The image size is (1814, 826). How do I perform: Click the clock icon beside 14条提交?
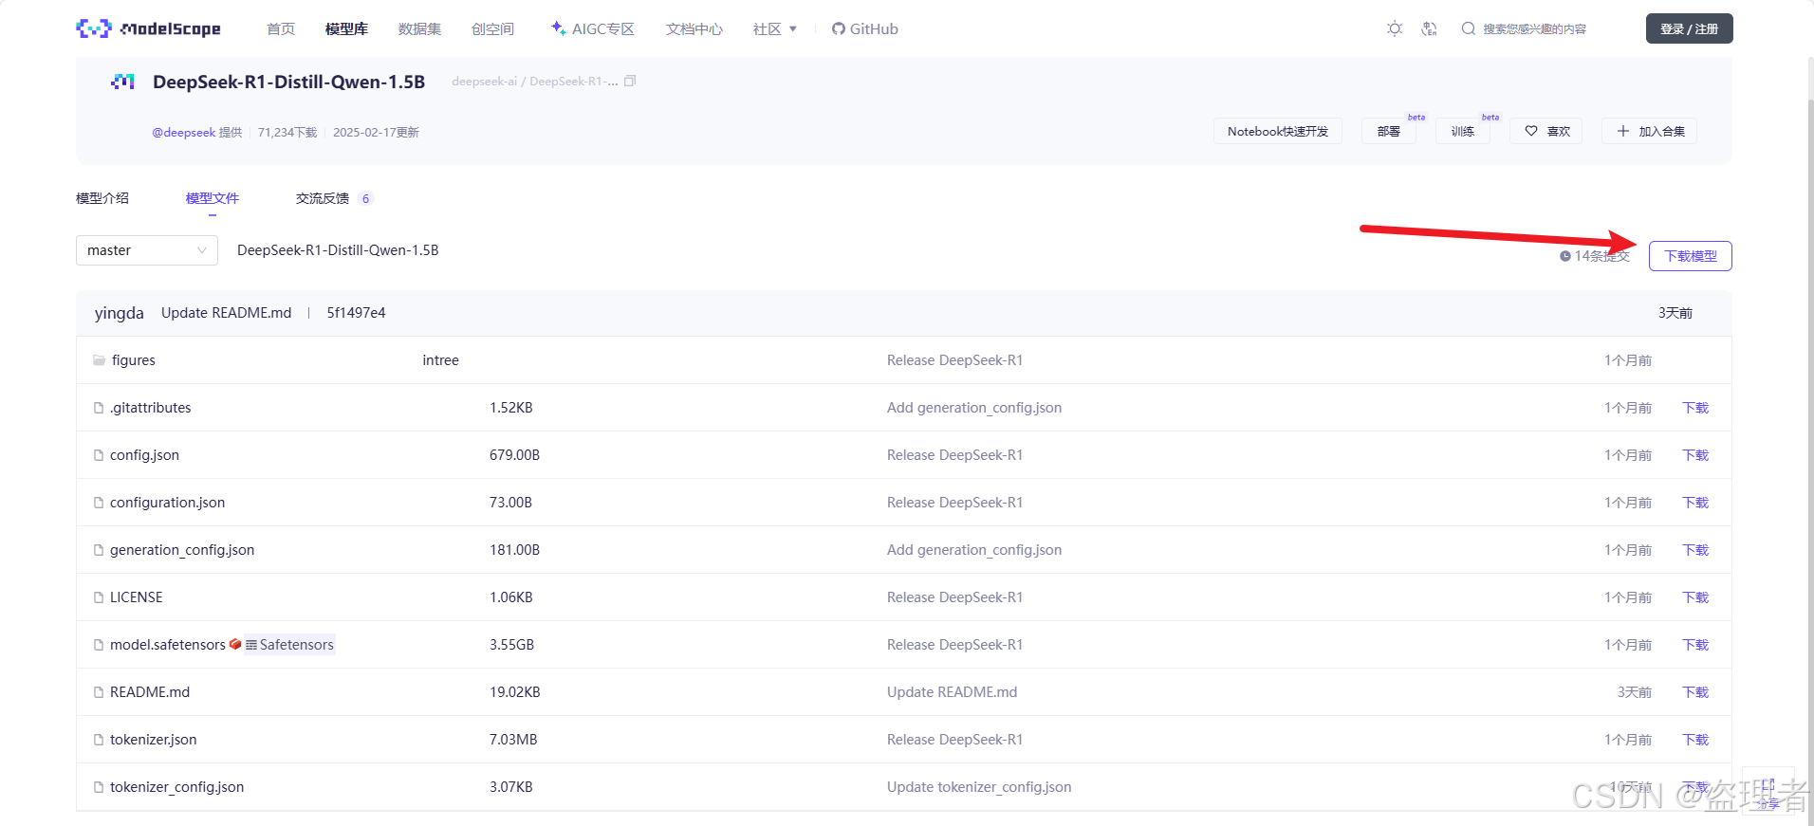(1565, 256)
